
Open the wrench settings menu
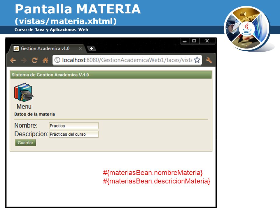pyautogui.click(x=209, y=60)
